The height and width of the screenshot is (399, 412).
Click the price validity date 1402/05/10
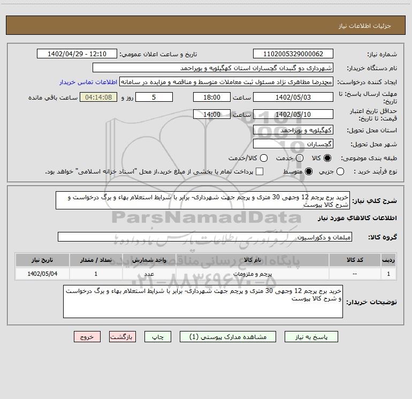[x=293, y=114]
